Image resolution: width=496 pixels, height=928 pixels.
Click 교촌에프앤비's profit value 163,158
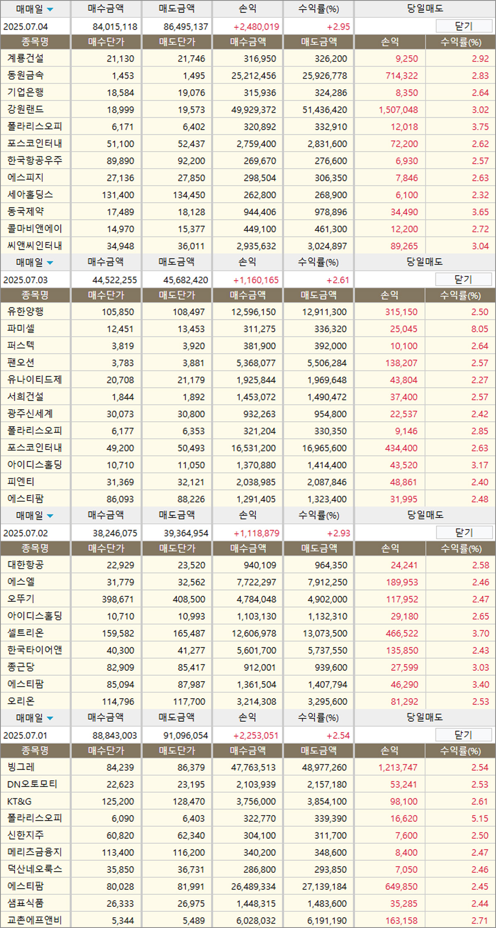click(401, 921)
